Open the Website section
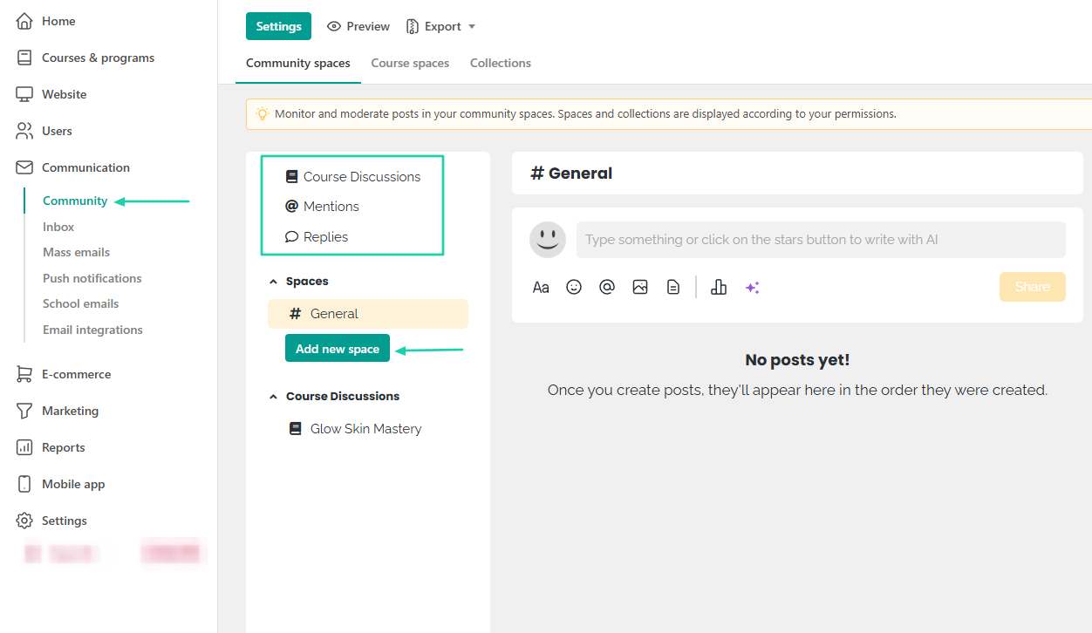The image size is (1092, 633). (x=64, y=94)
